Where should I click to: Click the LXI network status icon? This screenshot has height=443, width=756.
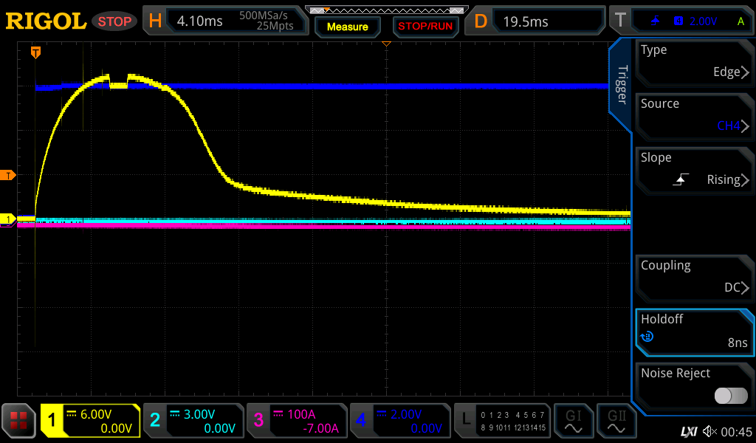(x=688, y=431)
